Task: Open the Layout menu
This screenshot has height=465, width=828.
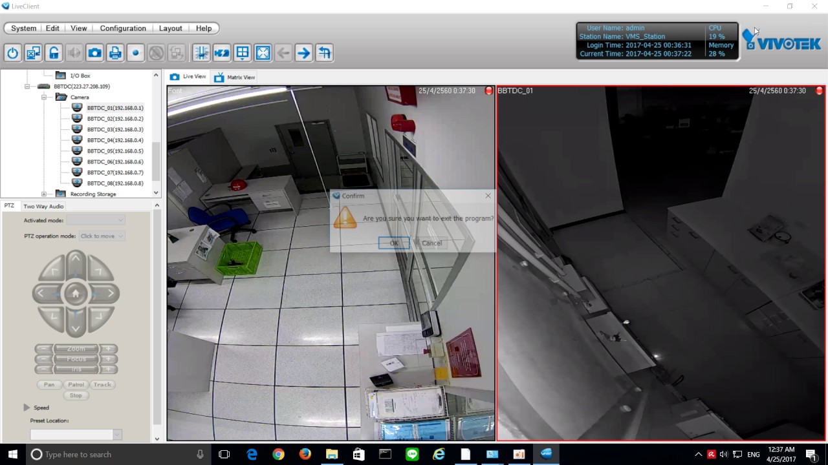Action: 170,28
